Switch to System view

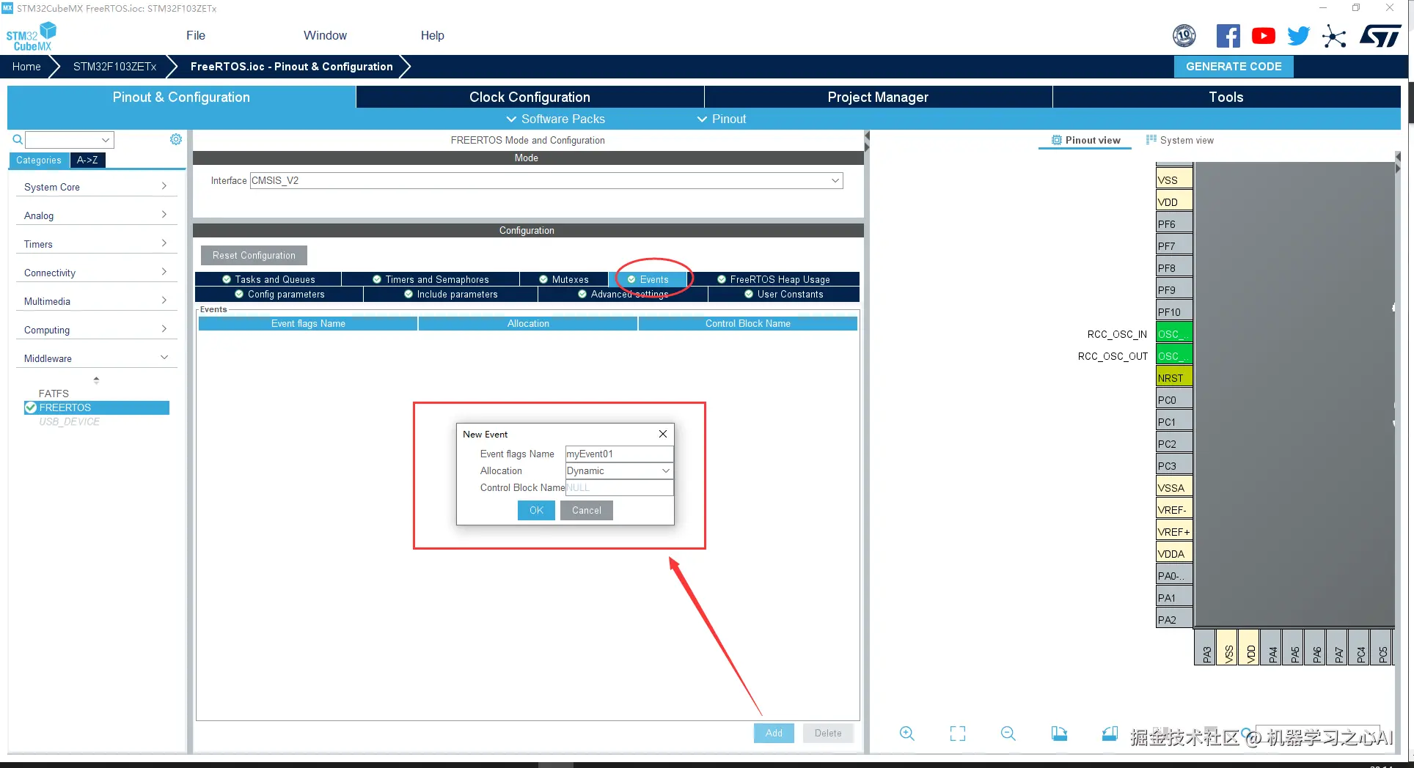click(x=1180, y=140)
